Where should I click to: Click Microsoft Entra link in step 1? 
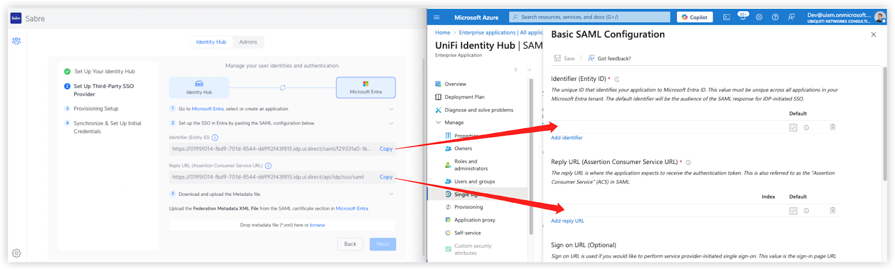pyautogui.click(x=208, y=109)
